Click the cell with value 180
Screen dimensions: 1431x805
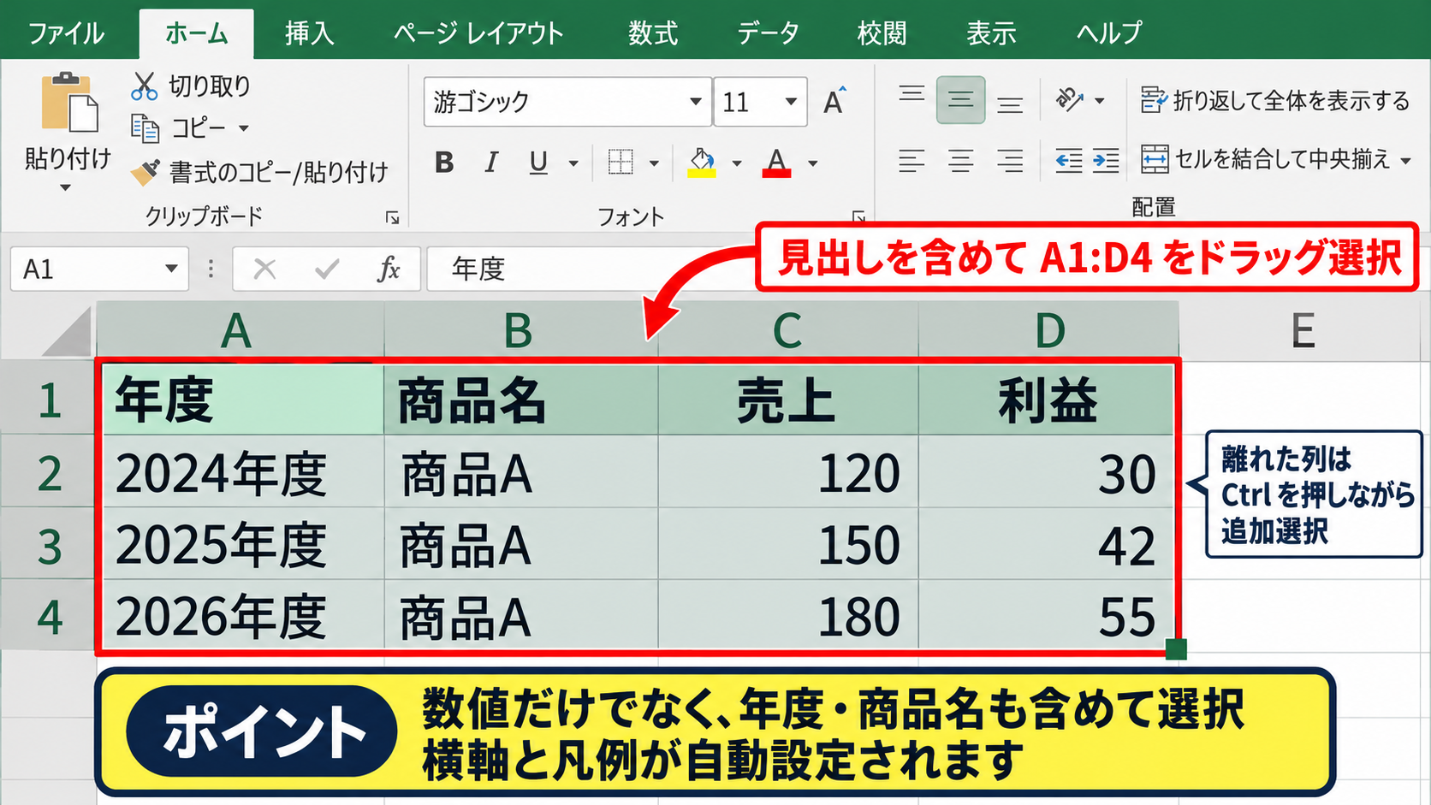pos(788,617)
